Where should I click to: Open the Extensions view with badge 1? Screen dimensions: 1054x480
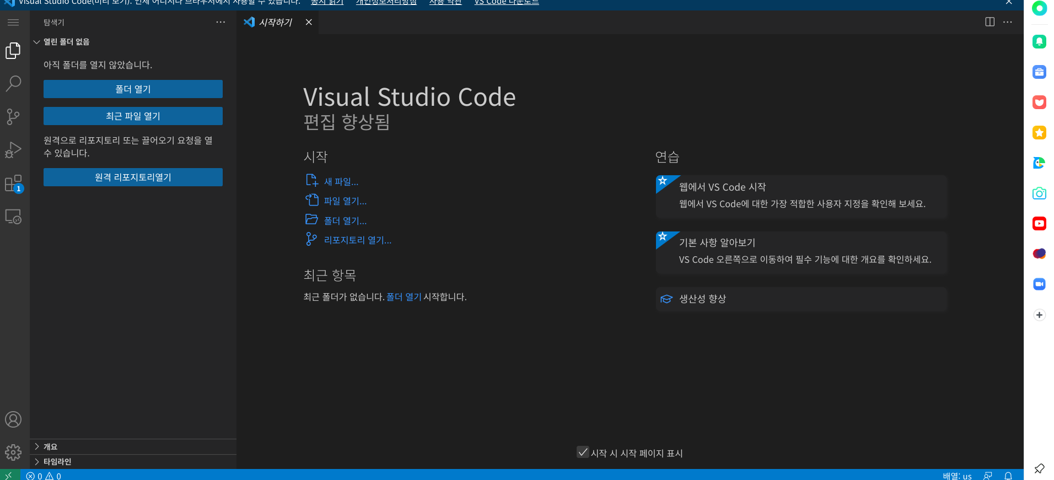13,184
